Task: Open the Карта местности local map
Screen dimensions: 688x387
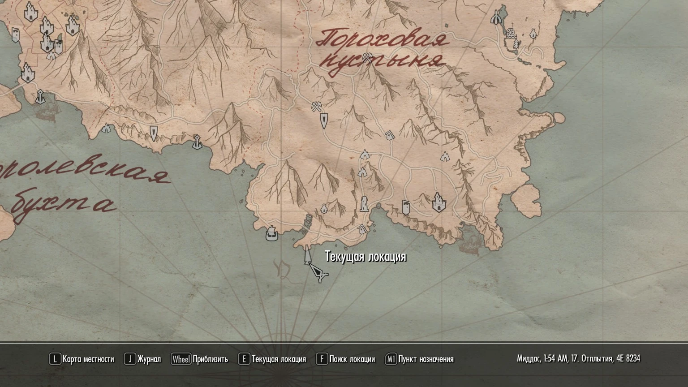Action: tap(82, 359)
